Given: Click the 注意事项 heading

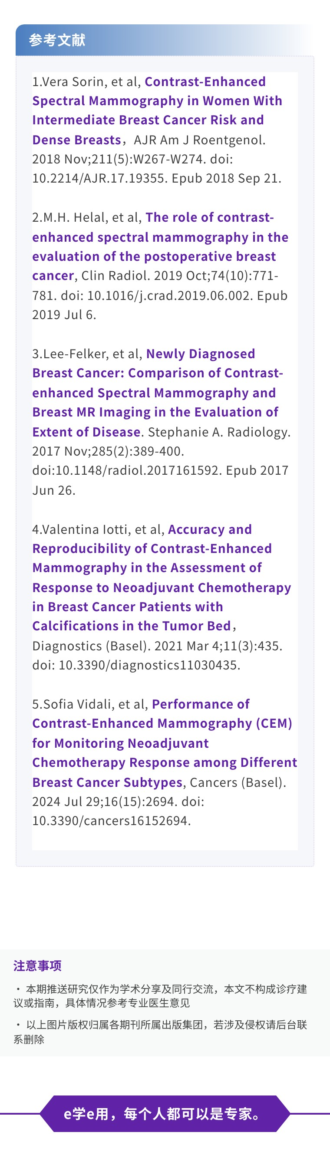Looking at the screenshot, I should 37,965.
